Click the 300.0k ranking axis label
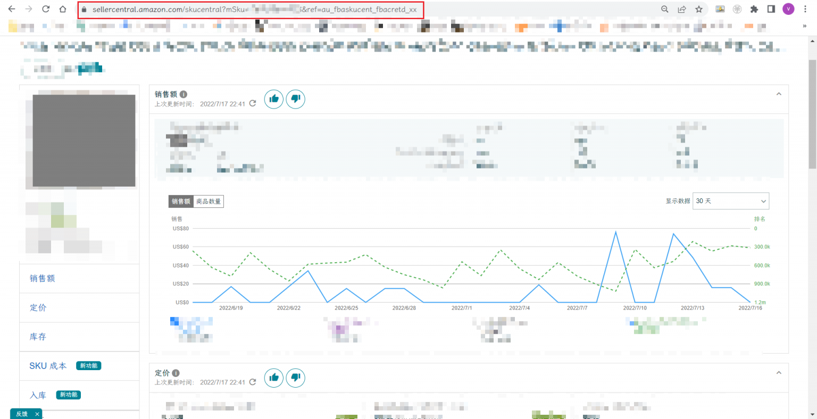The width and height of the screenshot is (817, 419). (762, 247)
